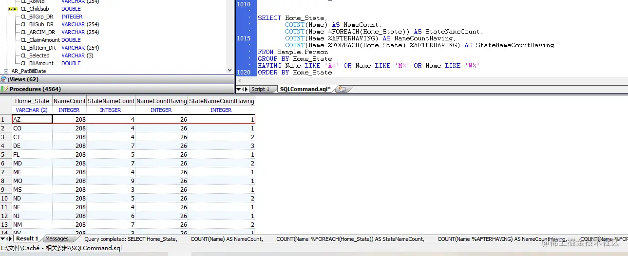628x256 pixels.
Task: Click the MD cell in the results
Action: coord(32,163)
